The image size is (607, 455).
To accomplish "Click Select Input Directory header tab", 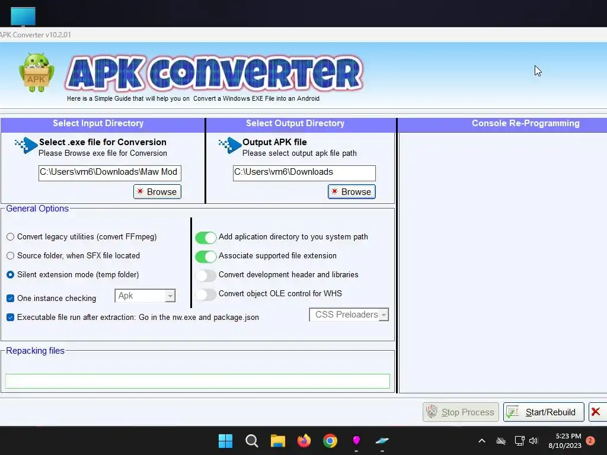I will (x=103, y=124).
